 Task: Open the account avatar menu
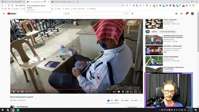192,14
